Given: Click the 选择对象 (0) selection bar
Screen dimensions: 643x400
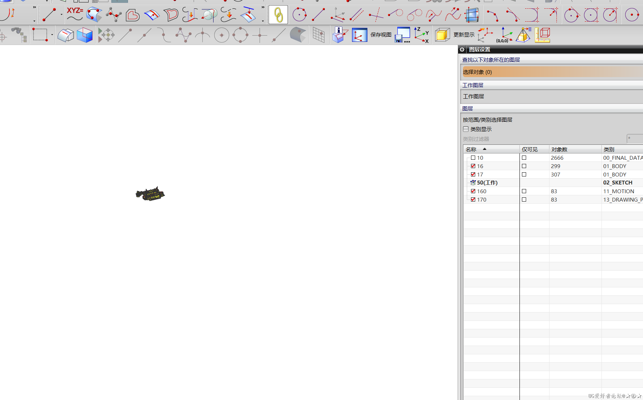Looking at the screenshot, I should tap(552, 72).
